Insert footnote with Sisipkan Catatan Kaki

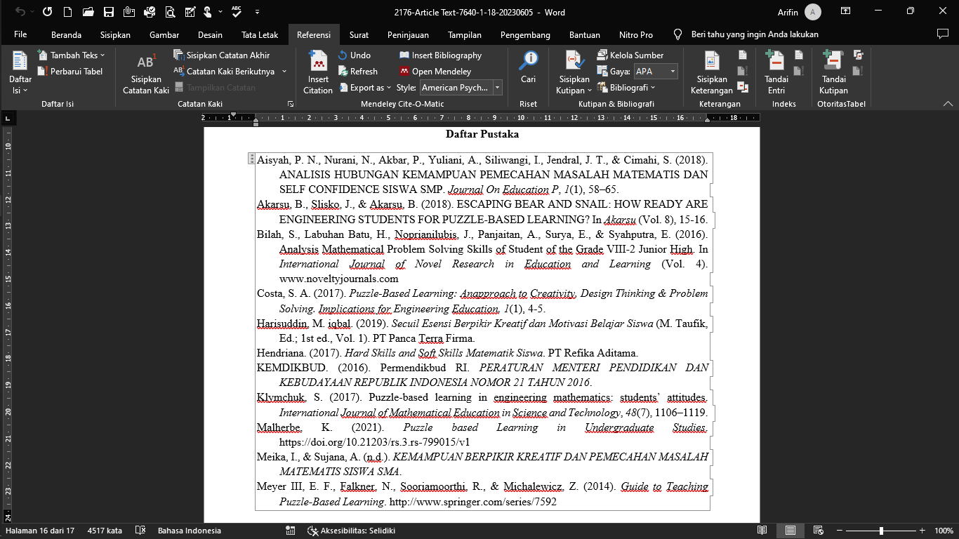pyautogui.click(x=146, y=73)
